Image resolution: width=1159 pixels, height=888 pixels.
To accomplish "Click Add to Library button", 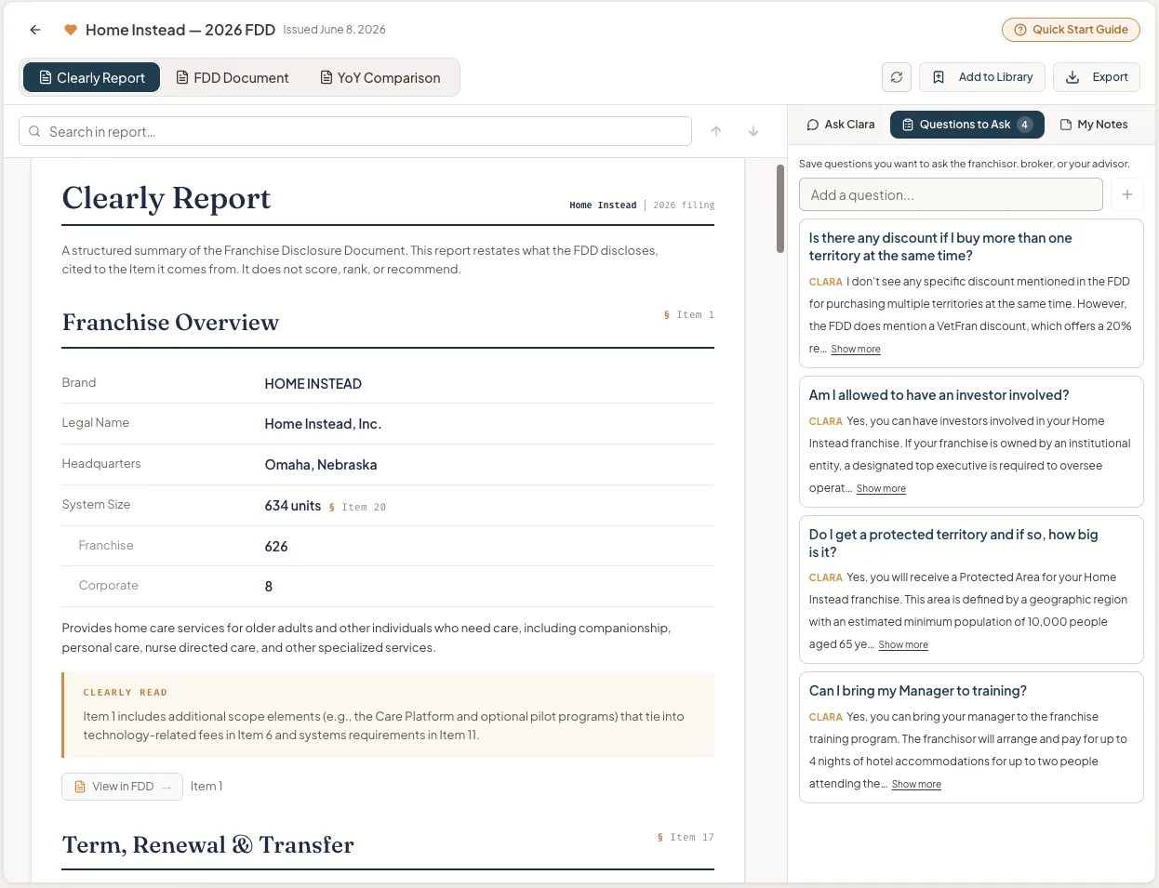I will 982,77.
